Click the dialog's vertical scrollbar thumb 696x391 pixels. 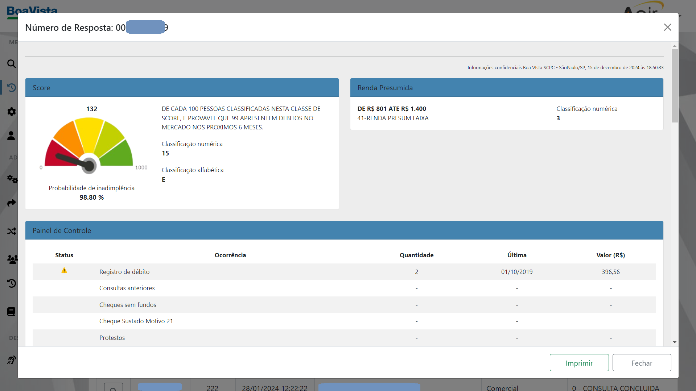675,86
